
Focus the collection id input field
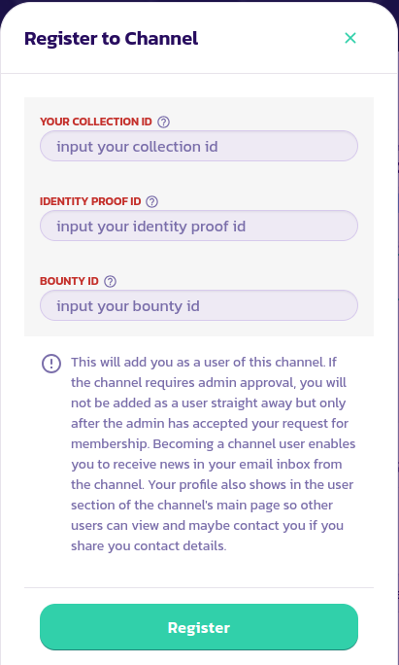199,146
